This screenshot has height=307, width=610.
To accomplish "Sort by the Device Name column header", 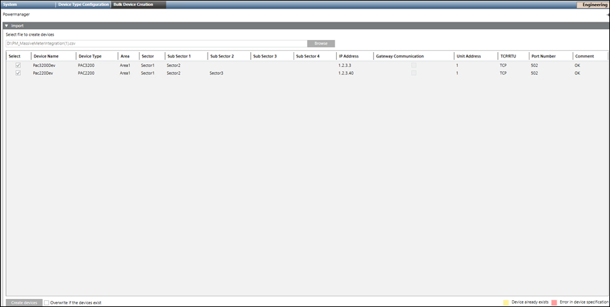I will pos(46,56).
